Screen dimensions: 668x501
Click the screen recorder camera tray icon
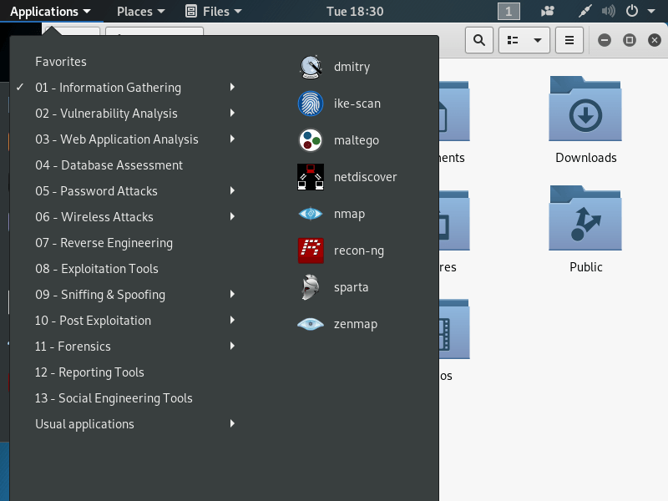tap(548, 11)
